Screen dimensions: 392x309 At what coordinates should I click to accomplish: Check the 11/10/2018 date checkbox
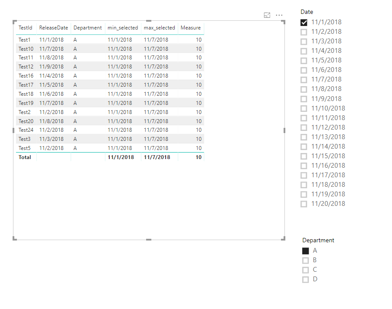click(x=304, y=108)
